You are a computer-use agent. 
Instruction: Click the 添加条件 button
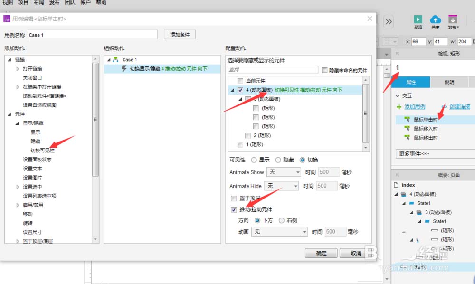tap(180, 35)
